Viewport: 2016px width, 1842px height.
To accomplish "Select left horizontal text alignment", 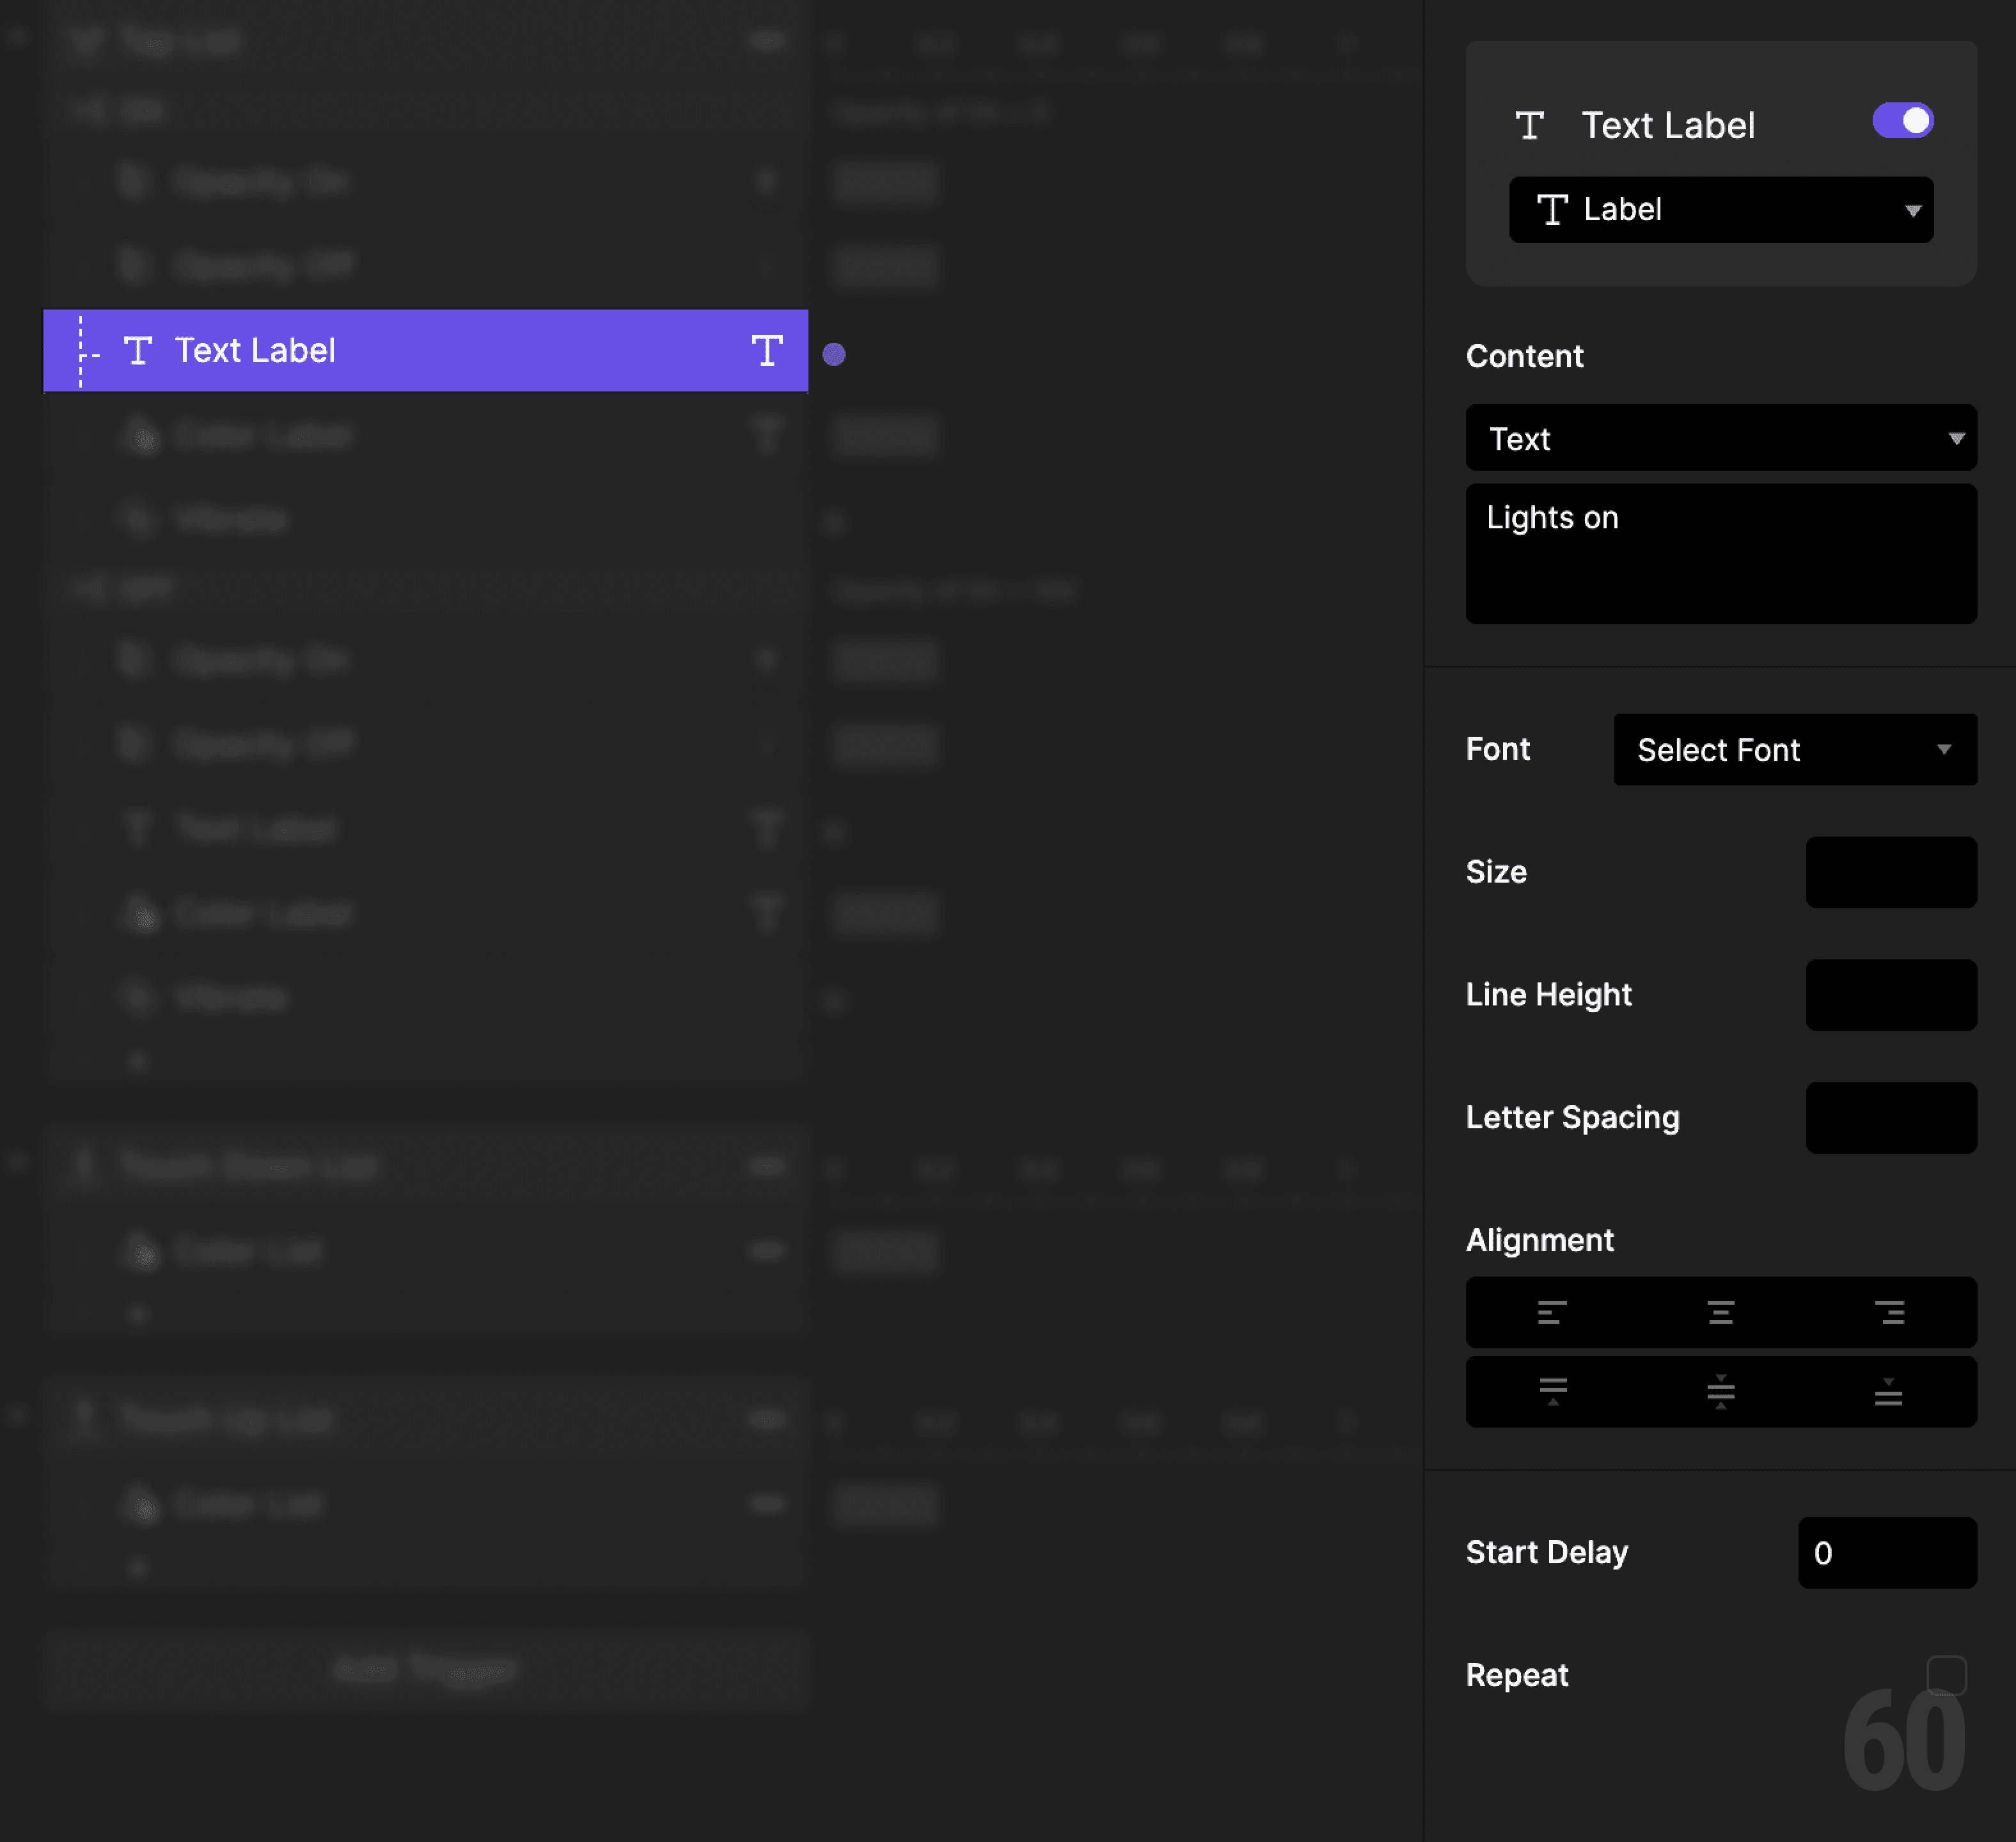I will 1550,1312.
